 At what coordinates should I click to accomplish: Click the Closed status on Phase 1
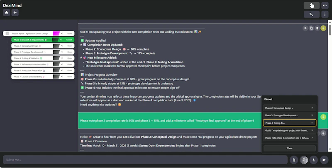(69, 40)
